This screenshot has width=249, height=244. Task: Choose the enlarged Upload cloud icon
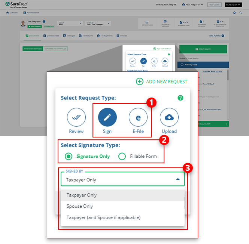(169, 117)
